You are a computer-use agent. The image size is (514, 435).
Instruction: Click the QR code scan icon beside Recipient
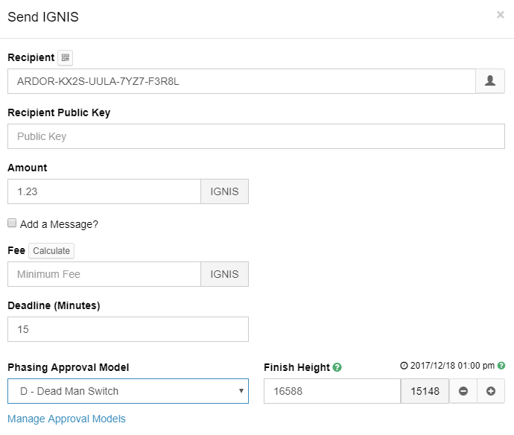pos(65,58)
